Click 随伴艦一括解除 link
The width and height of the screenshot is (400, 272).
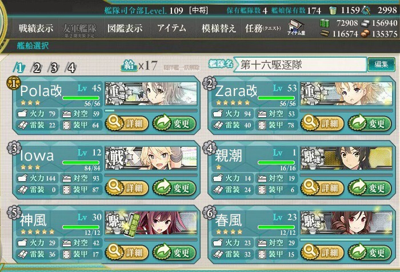[x=181, y=68]
